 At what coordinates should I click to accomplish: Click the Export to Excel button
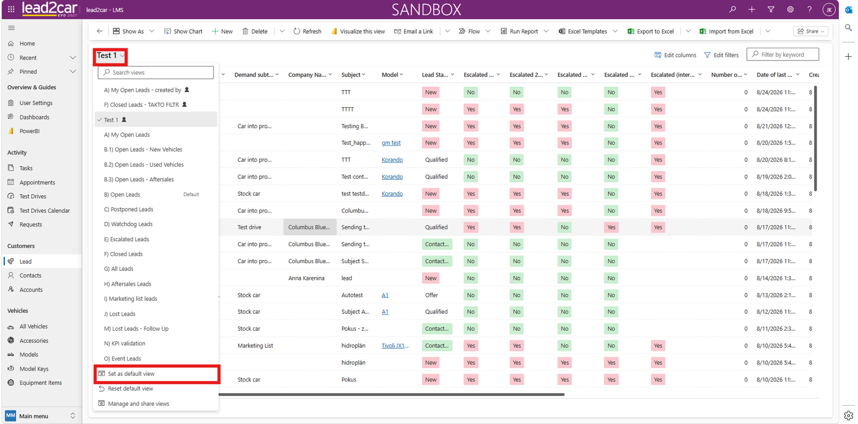(x=650, y=31)
